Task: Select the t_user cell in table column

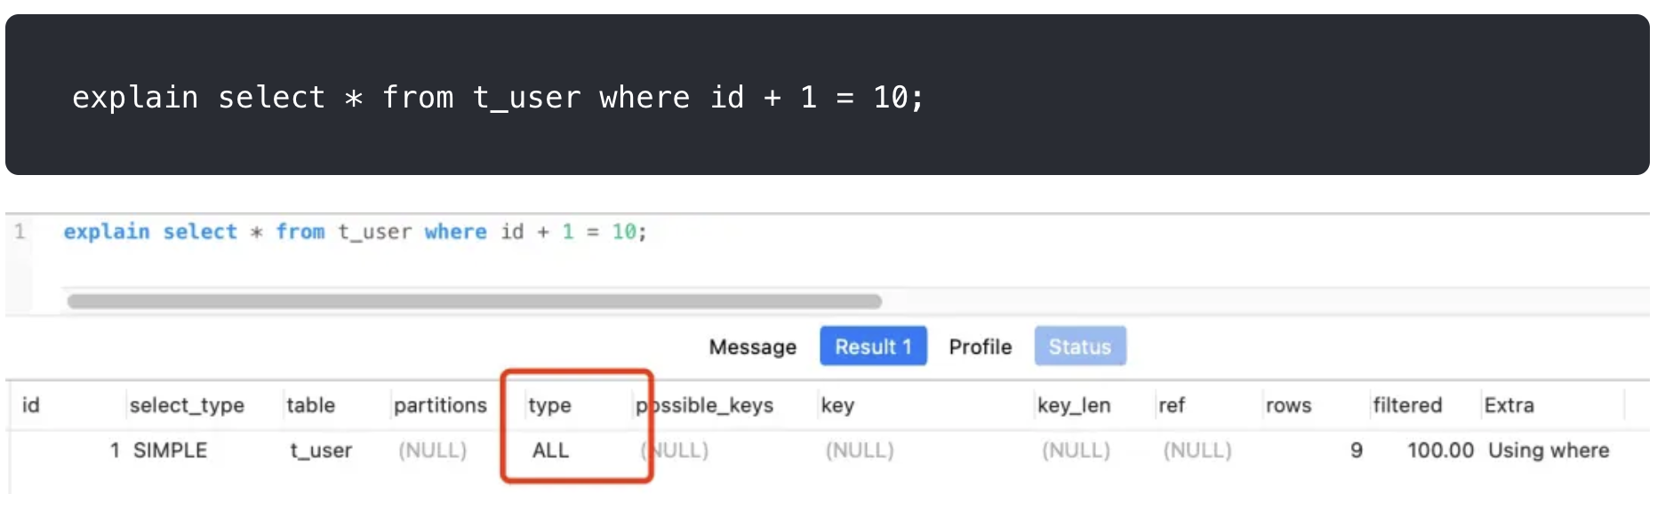Action: pos(321,450)
